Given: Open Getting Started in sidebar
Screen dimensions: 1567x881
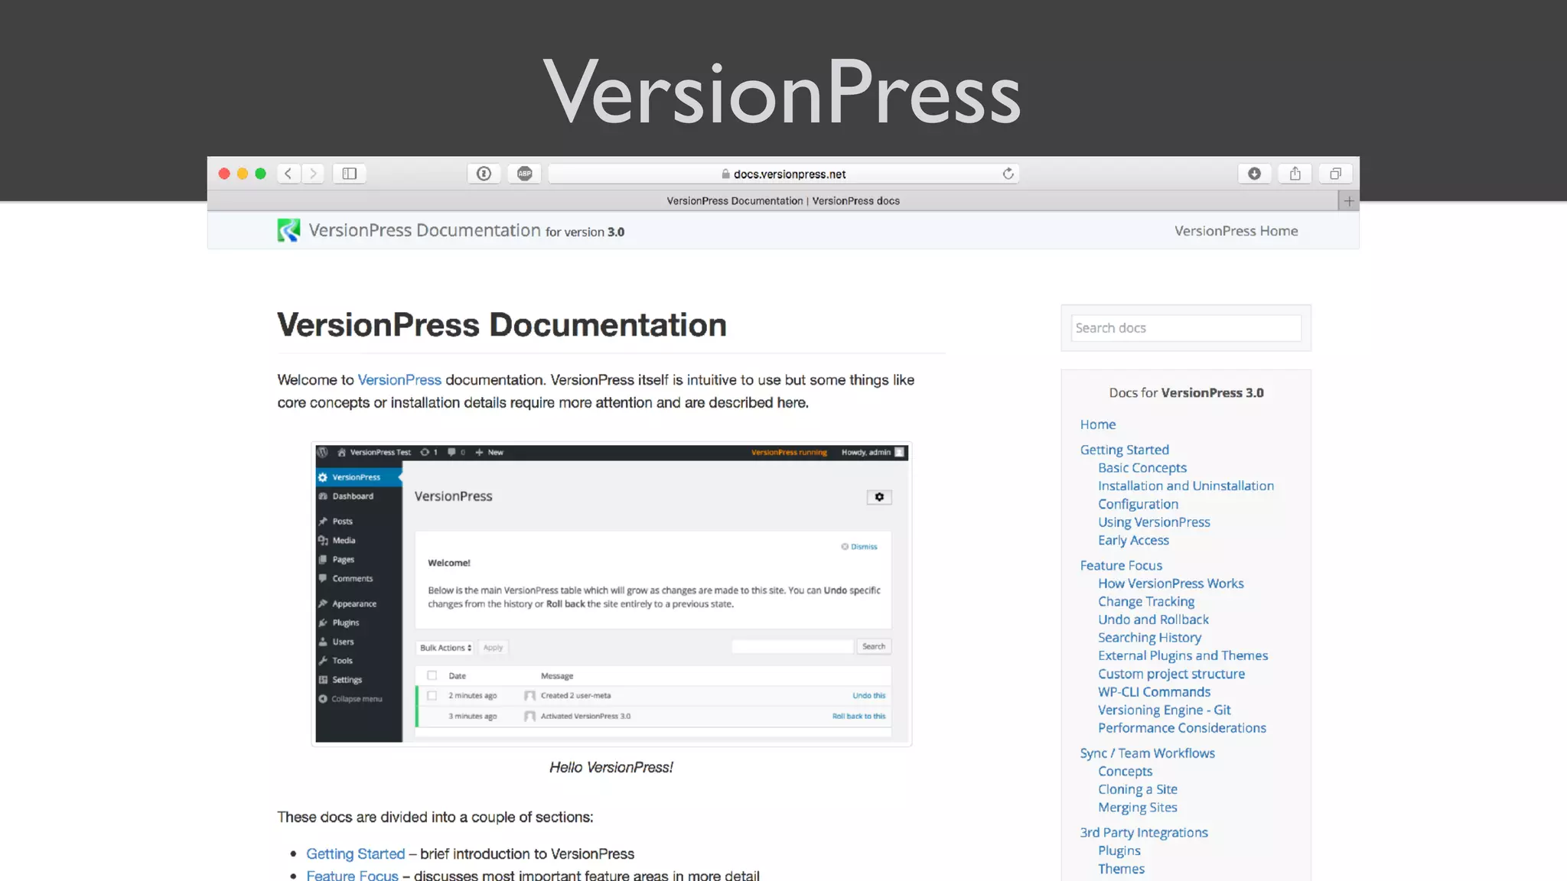Looking at the screenshot, I should coord(1124,450).
